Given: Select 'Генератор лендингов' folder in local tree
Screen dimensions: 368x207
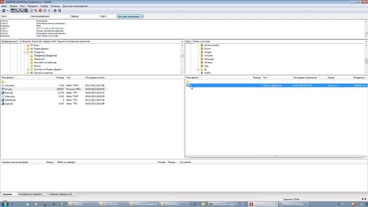Looking at the screenshot, I should 45,56.
